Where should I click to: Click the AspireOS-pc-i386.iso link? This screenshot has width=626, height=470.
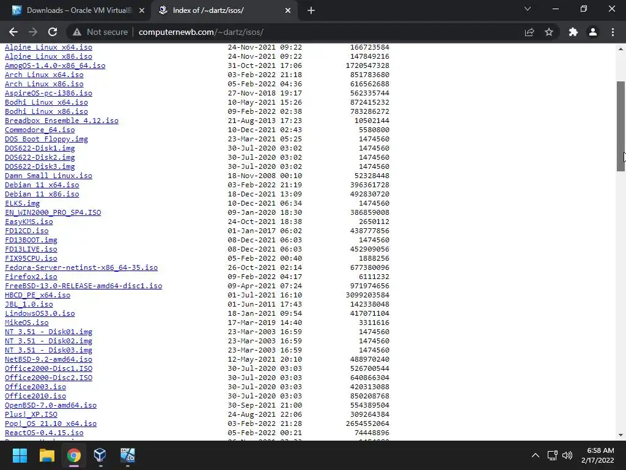point(48,93)
